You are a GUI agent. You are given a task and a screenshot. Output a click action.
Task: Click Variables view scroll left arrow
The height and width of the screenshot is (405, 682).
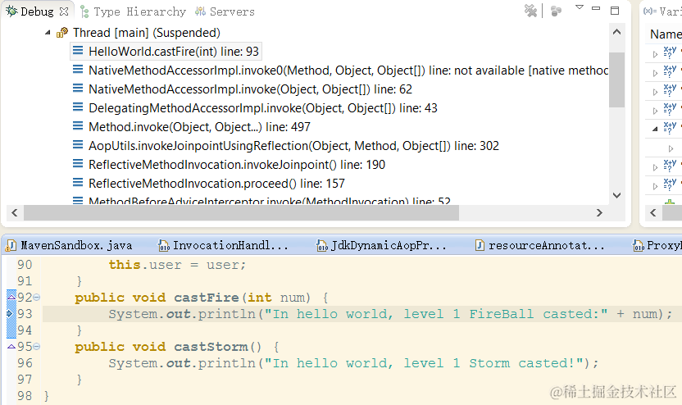point(652,212)
